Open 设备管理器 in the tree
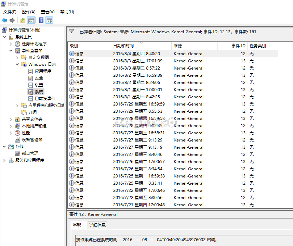The width and height of the screenshot is (293, 246). [x=32, y=140]
